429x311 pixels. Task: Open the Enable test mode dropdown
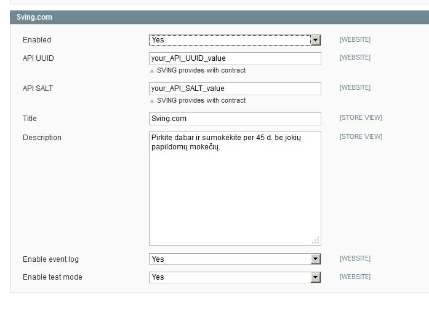click(235, 277)
